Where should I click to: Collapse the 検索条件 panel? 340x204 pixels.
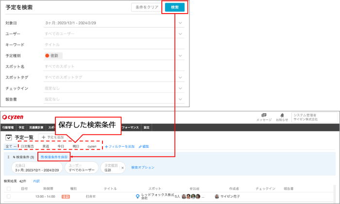click(x=8, y=157)
